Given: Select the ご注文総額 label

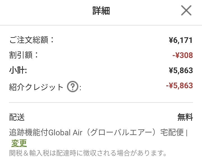Looking at the screenshot, I should click(x=32, y=40).
